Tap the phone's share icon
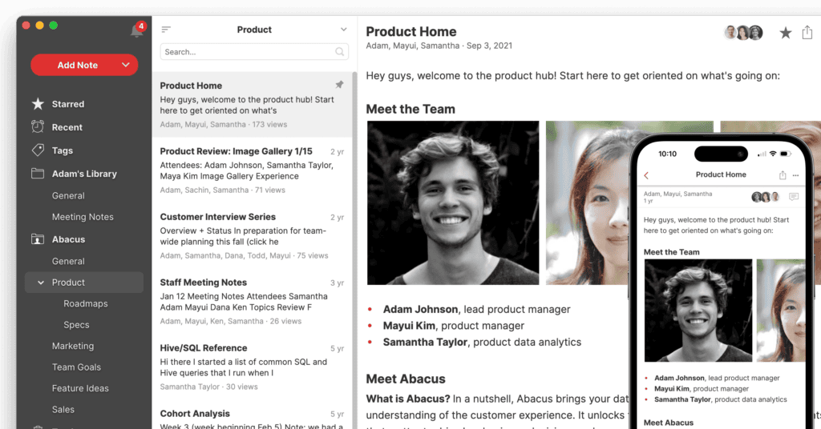Image resolution: width=821 pixels, height=429 pixels. (x=783, y=175)
